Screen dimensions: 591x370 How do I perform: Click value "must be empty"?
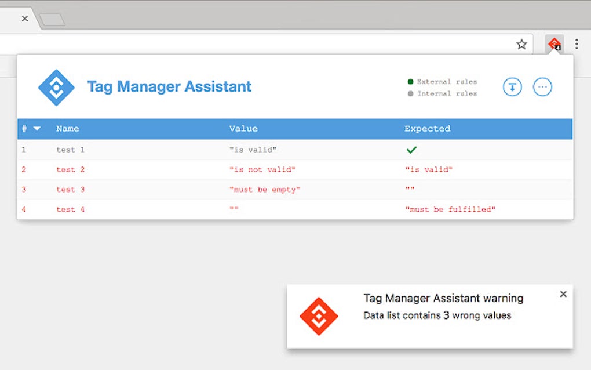265,190
